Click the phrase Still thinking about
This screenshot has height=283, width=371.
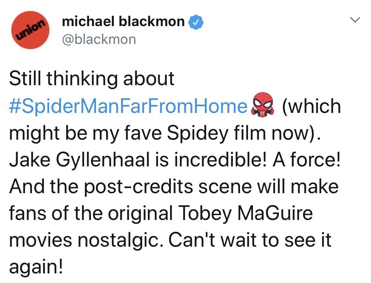click(92, 79)
